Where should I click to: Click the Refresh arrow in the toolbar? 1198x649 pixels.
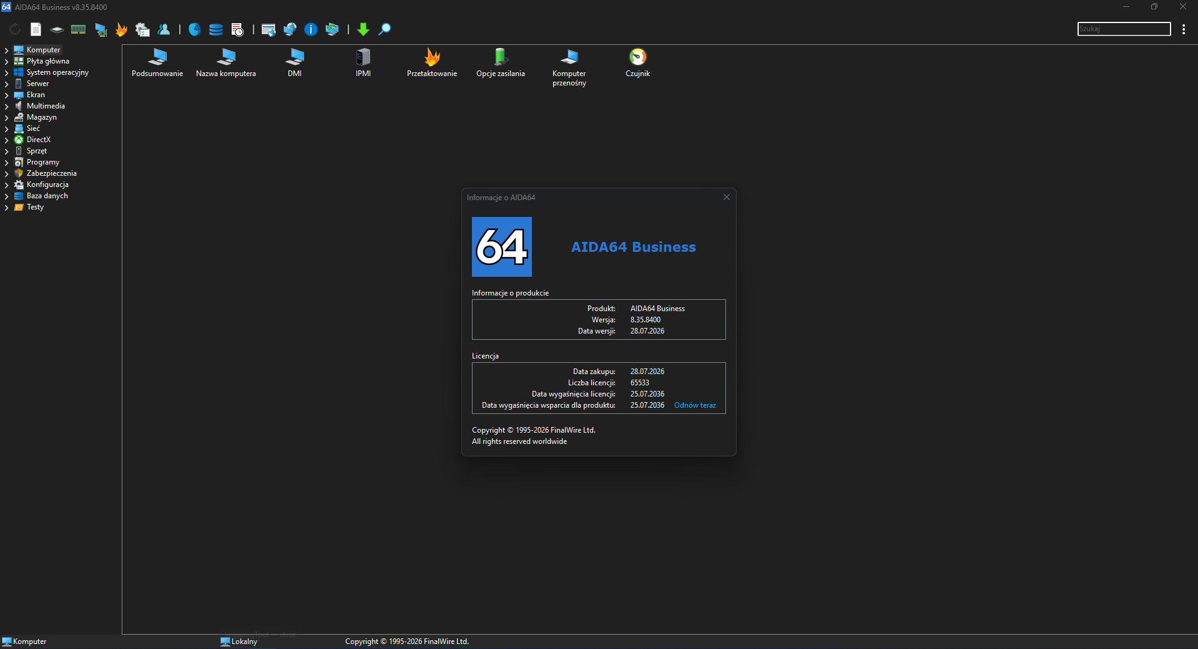click(15, 29)
